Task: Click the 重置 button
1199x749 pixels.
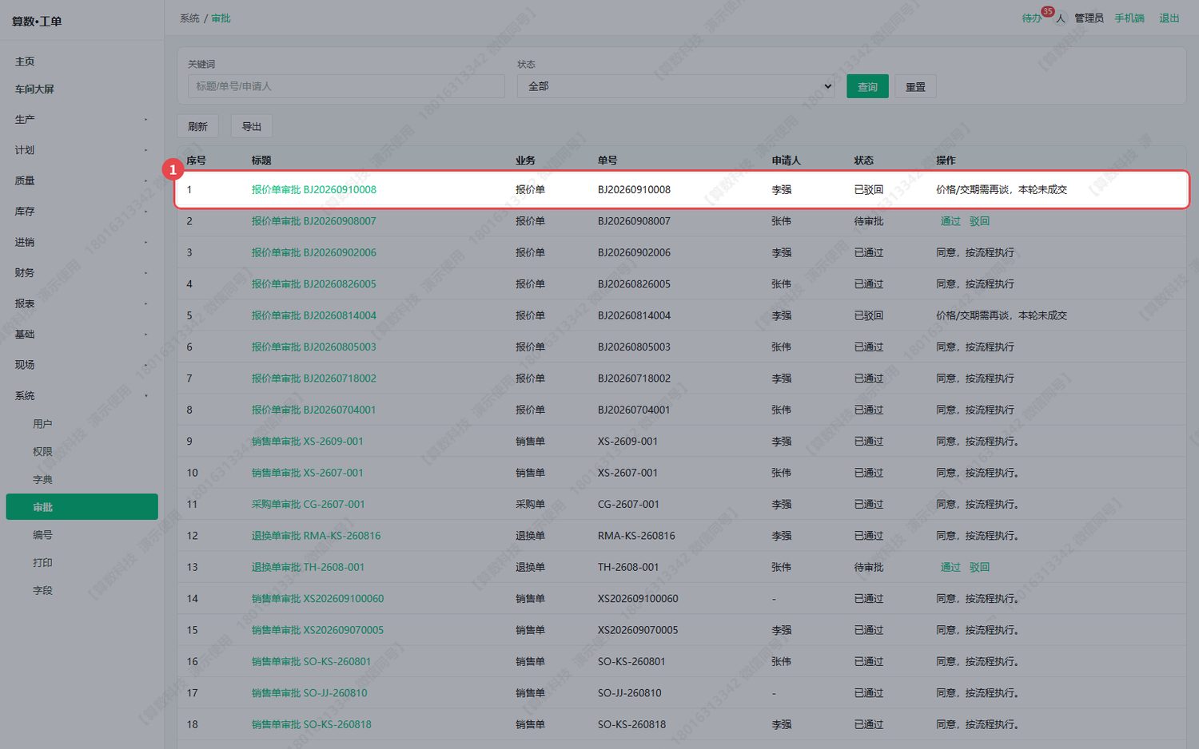Action: (915, 87)
